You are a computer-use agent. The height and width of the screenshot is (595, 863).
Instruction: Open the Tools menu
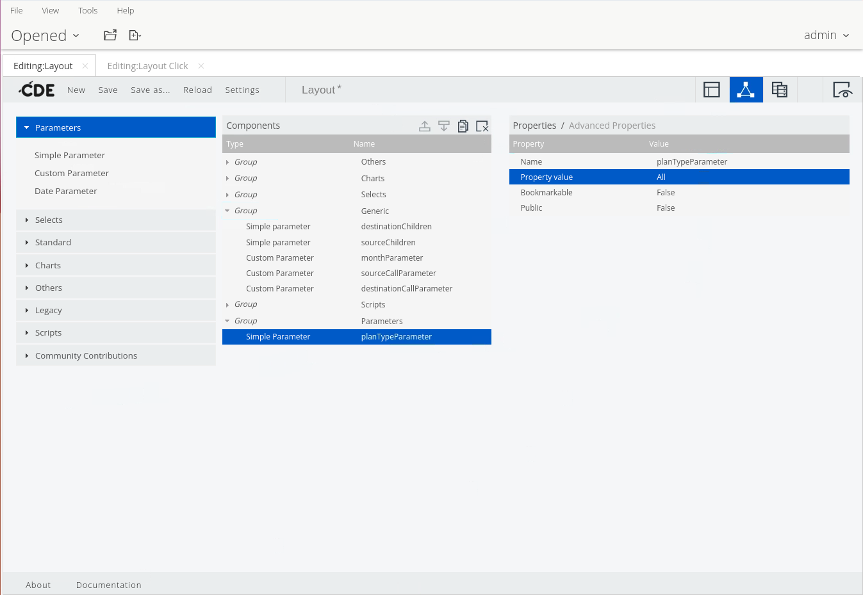click(x=88, y=10)
